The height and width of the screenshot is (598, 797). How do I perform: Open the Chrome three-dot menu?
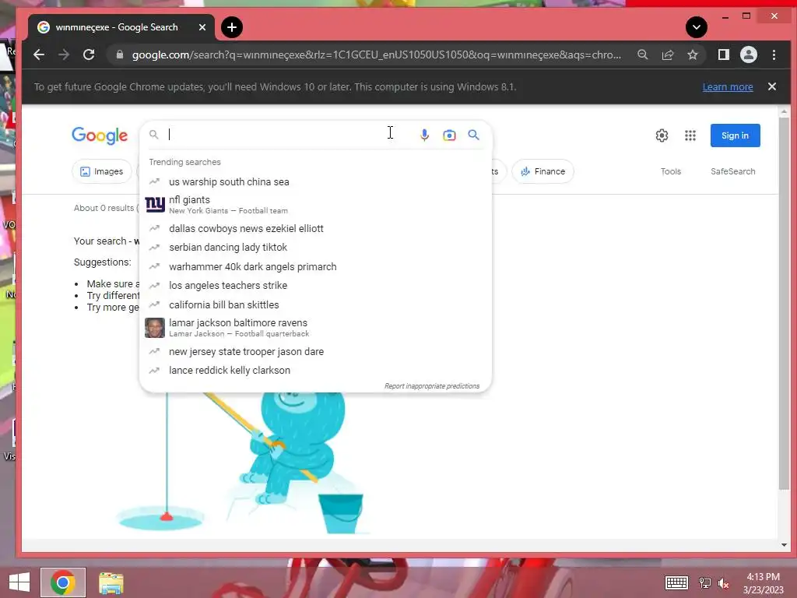click(774, 55)
